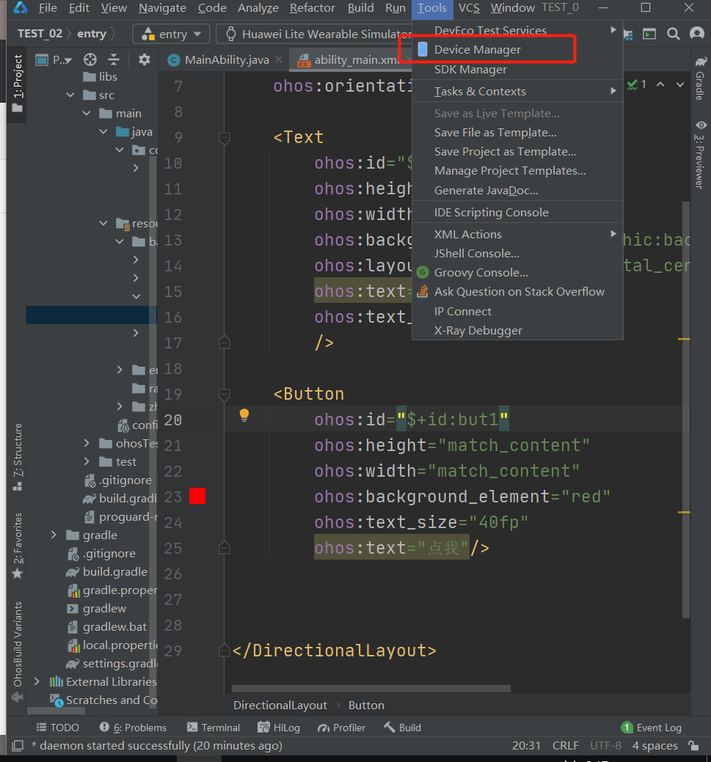Close the MainAbility.java tab

[279, 59]
